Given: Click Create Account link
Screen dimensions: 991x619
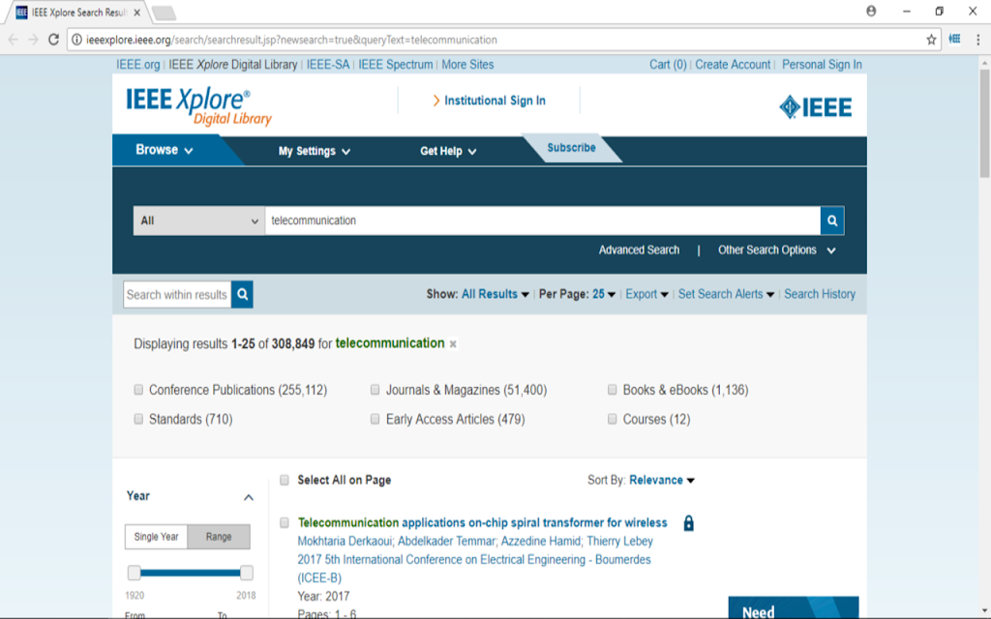Looking at the screenshot, I should [733, 65].
